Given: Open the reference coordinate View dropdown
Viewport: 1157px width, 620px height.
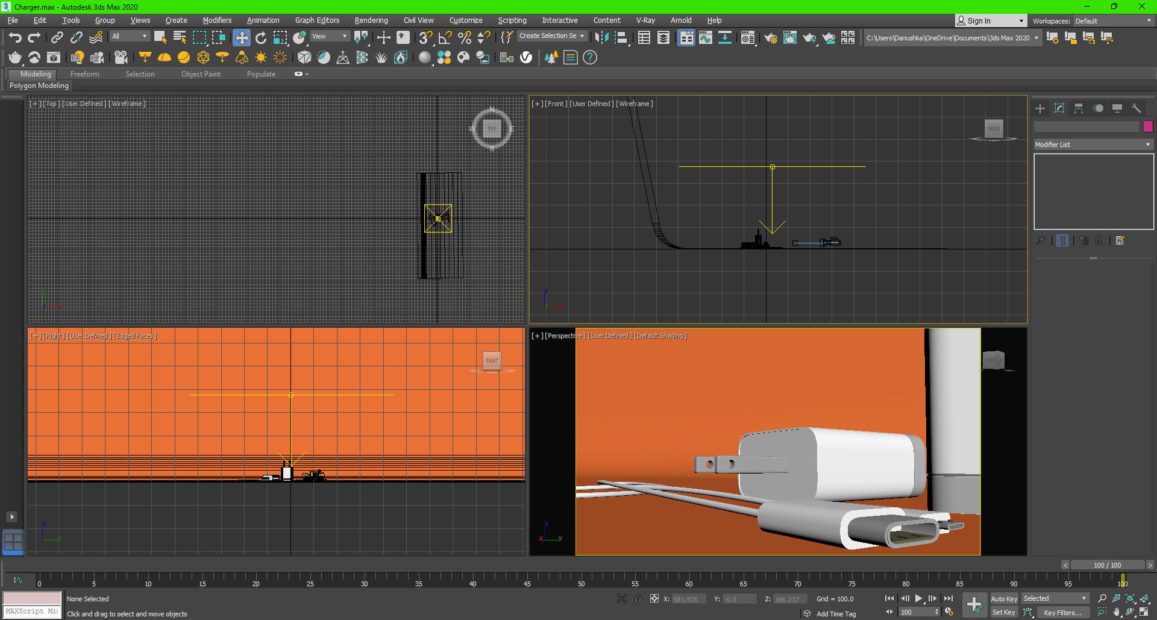Looking at the screenshot, I should pos(329,36).
